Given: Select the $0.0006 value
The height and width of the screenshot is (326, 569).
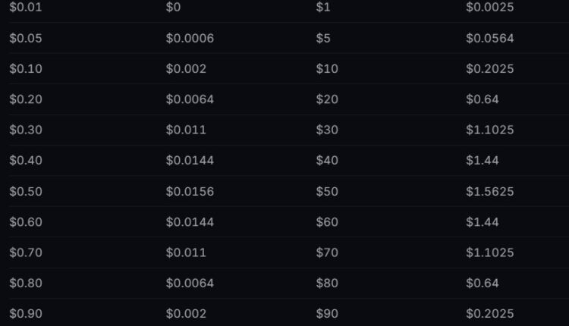Looking at the screenshot, I should [190, 39].
